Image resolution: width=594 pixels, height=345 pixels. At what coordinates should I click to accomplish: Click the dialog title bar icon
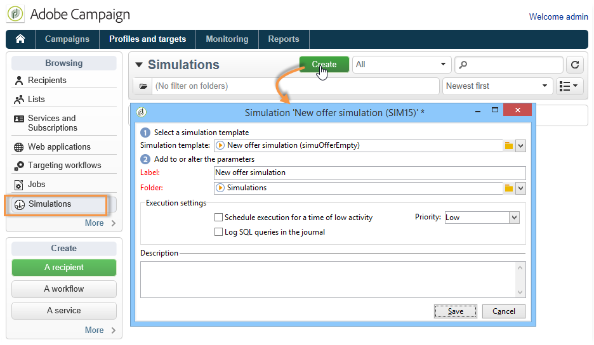click(x=142, y=112)
